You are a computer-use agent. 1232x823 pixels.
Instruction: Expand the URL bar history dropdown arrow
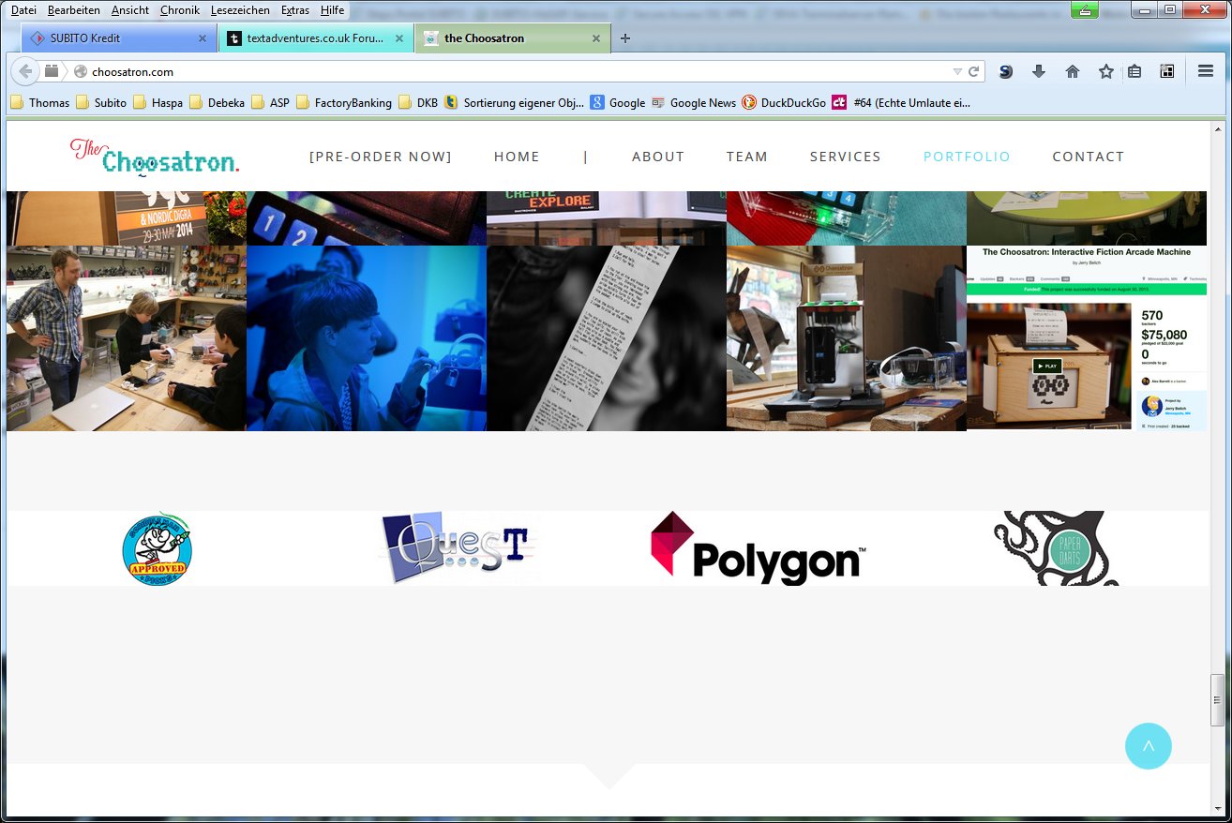coord(956,71)
